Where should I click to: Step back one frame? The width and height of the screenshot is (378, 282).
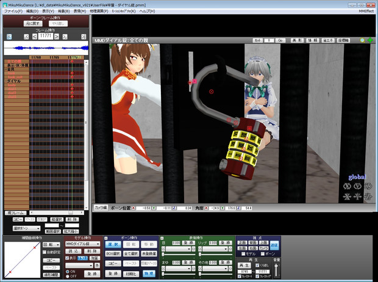click(x=35, y=37)
